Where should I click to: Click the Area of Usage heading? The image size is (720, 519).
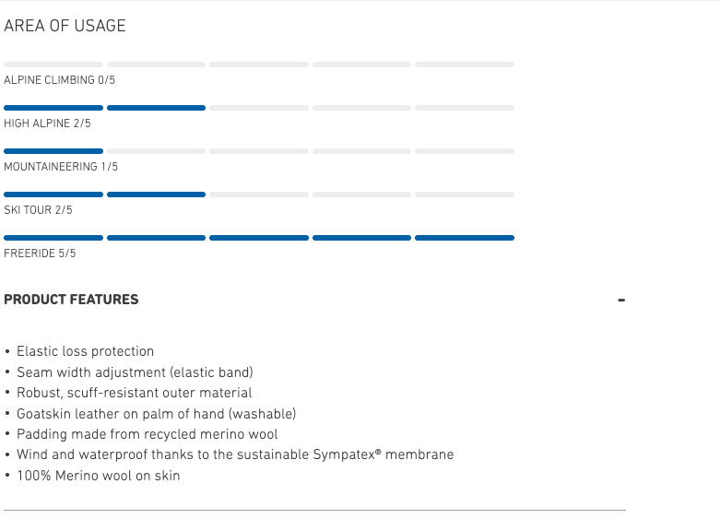coord(65,26)
